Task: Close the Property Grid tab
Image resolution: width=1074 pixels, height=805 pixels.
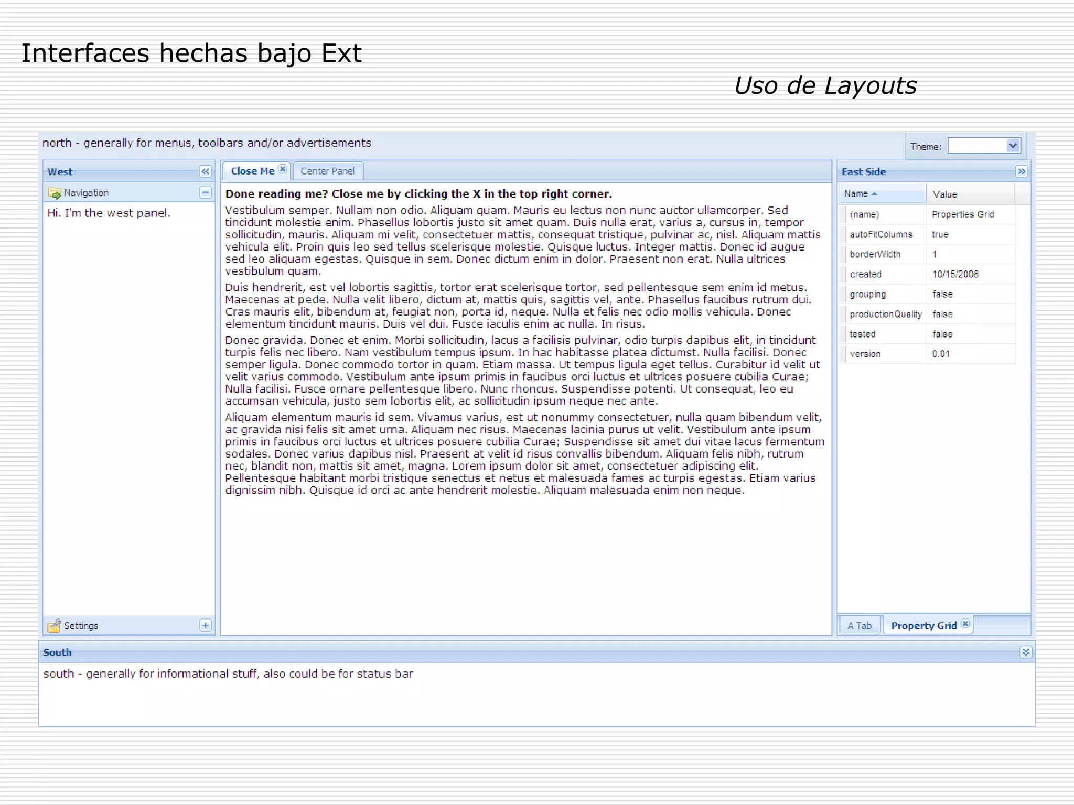Action: point(965,624)
